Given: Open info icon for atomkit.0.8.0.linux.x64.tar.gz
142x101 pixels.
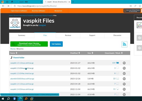Looking at the screenshot, I should pos(124,79).
